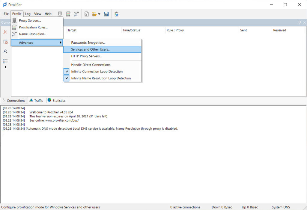
Task: Pin the Connections panel with the pin icon
Action: 300,22
